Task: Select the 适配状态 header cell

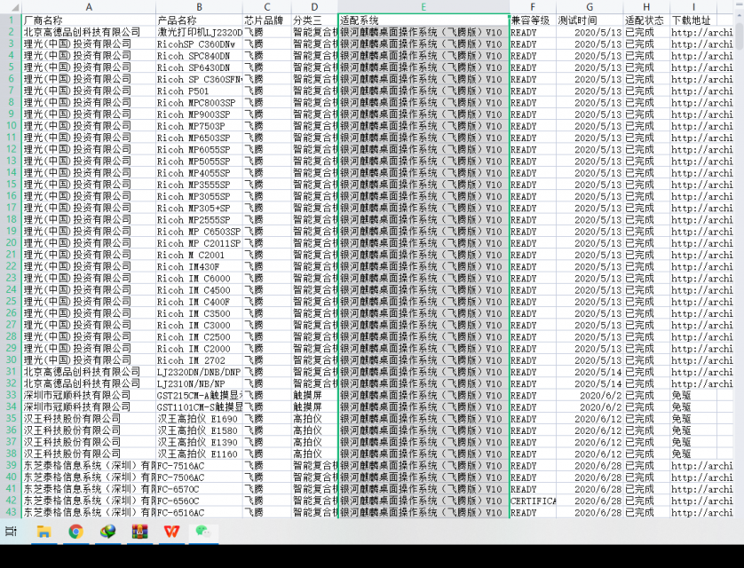Action: [x=646, y=20]
